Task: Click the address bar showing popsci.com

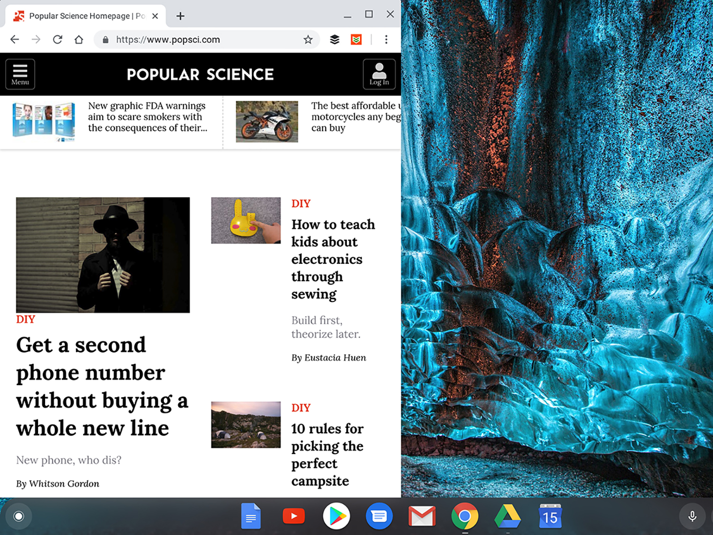Action: coord(206,39)
